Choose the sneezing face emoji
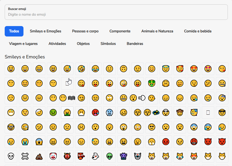The width and height of the screenshot is (232, 166). 81,113
